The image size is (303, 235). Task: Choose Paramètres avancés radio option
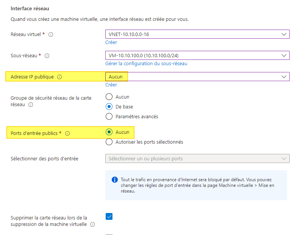[x=109, y=116]
